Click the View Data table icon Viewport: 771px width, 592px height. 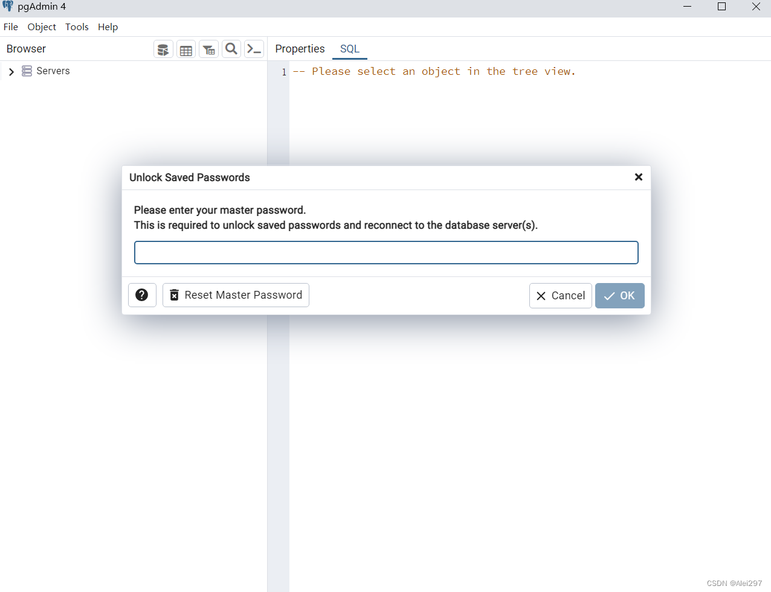pyautogui.click(x=186, y=49)
